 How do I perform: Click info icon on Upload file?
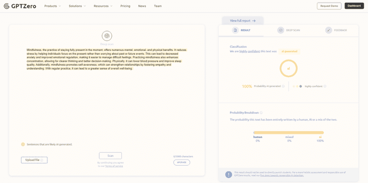pyautogui.click(x=42, y=160)
